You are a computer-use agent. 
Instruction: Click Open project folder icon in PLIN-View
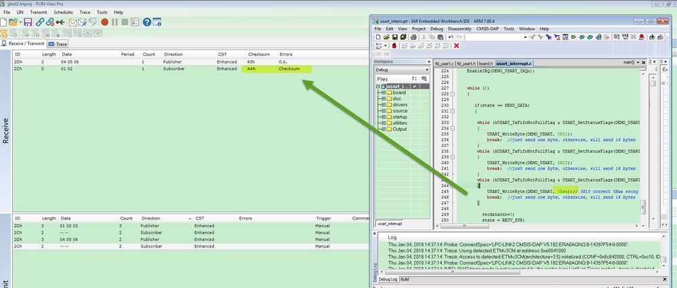click(14, 22)
